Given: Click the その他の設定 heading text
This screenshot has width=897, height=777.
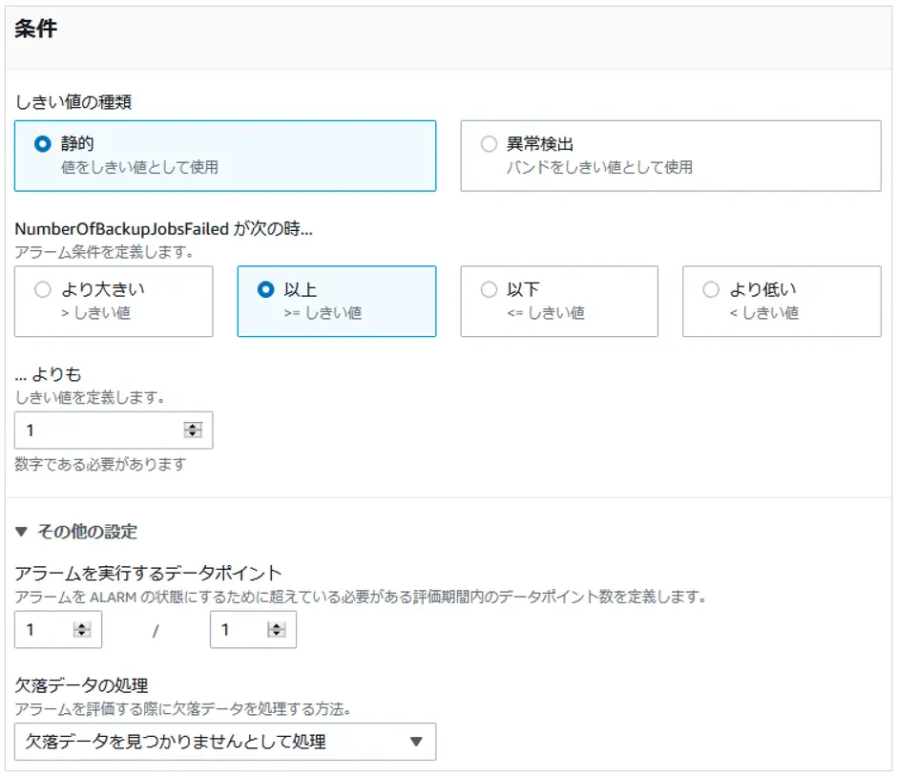Looking at the screenshot, I should click(x=88, y=532).
